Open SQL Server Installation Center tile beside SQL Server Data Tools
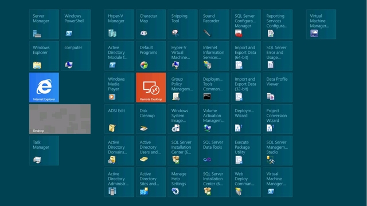This screenshot has width=367, height=206. [x=182, y=150]
